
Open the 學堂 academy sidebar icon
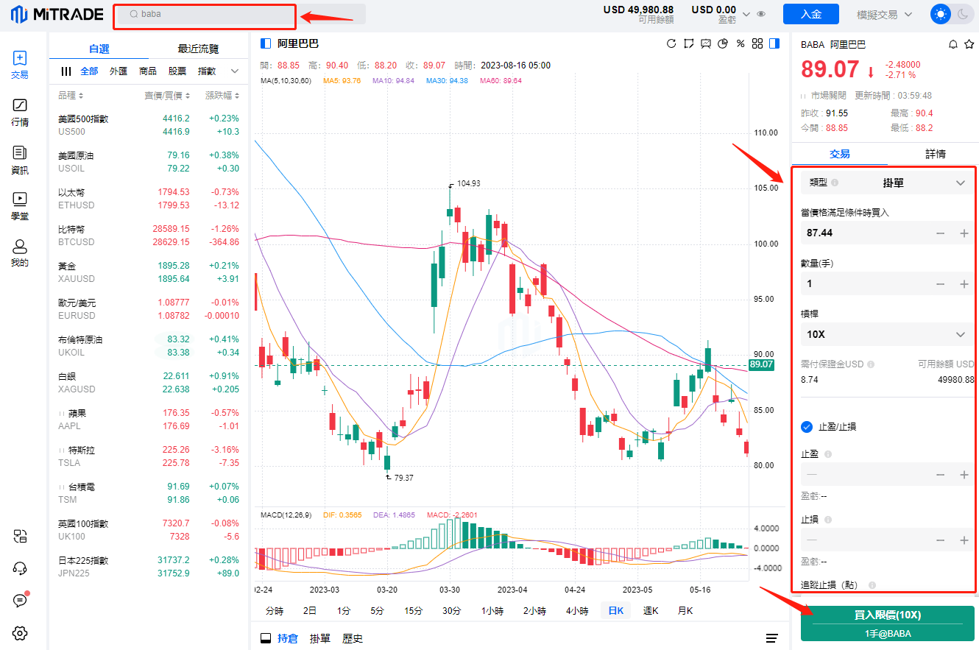coord(20,204)
